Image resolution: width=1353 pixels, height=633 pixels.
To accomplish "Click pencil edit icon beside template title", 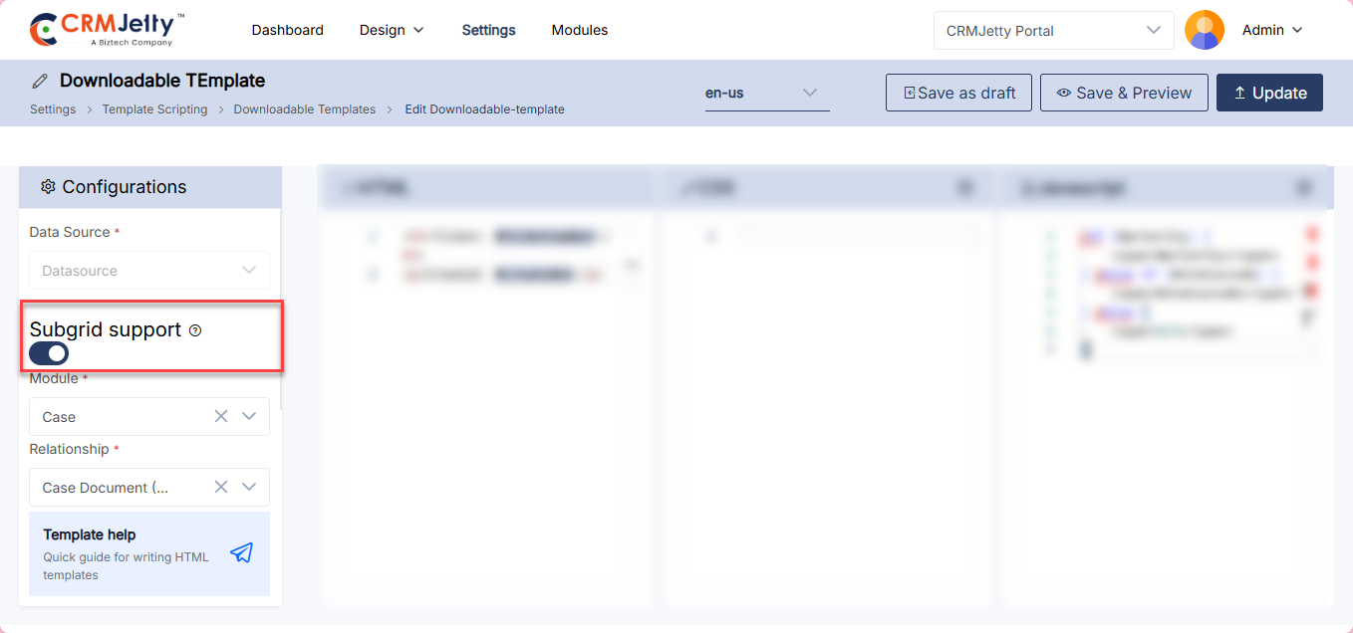I will coord(40,81).
